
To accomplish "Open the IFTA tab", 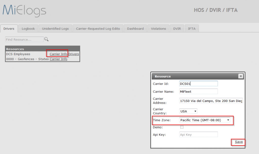I will (192, 29).
